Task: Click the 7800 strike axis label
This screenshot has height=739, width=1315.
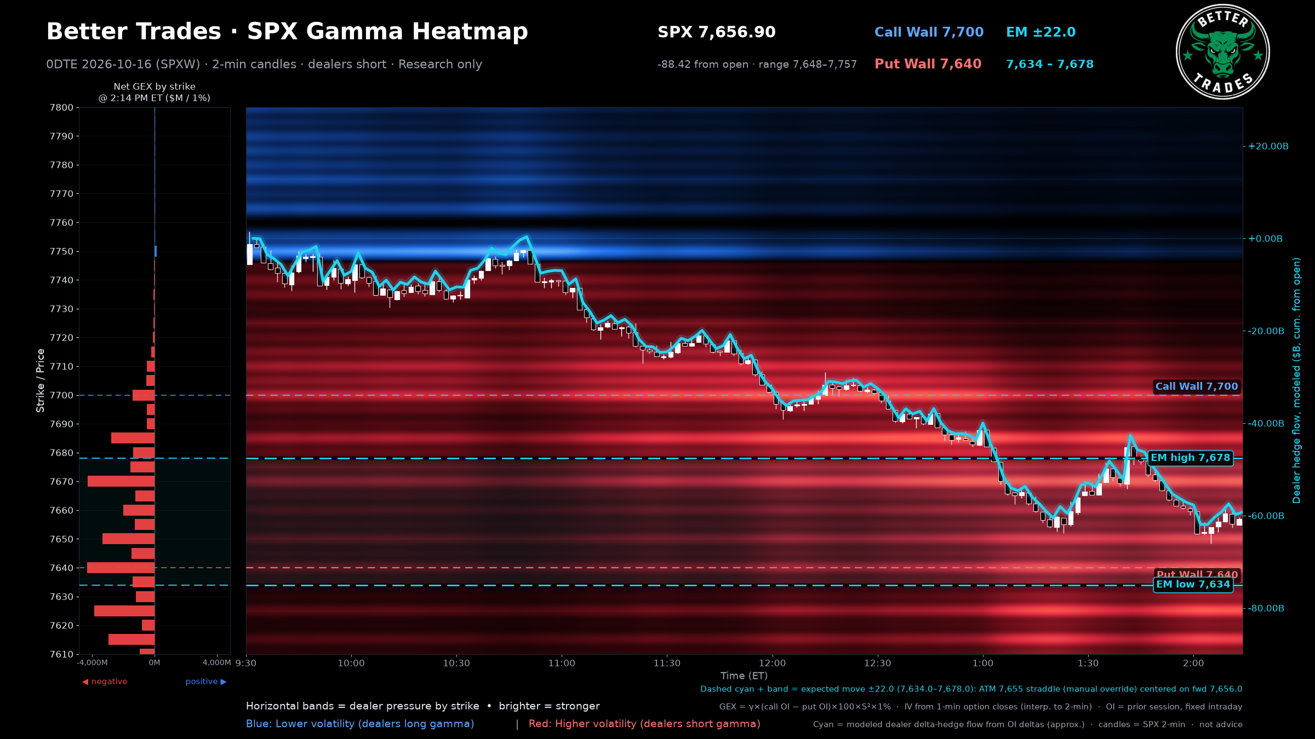Action: click(61, 108)
